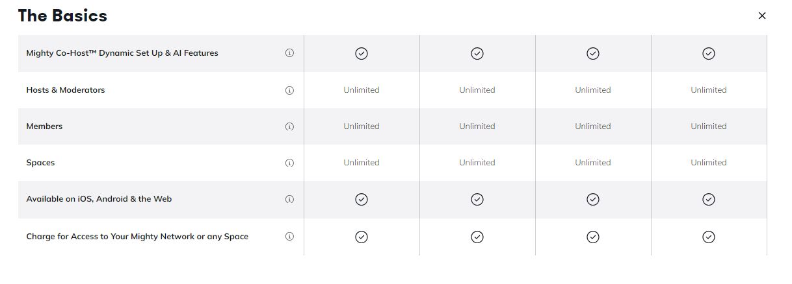Click the Hosts & Moderators label
The image size is (792, 284).
66,90
